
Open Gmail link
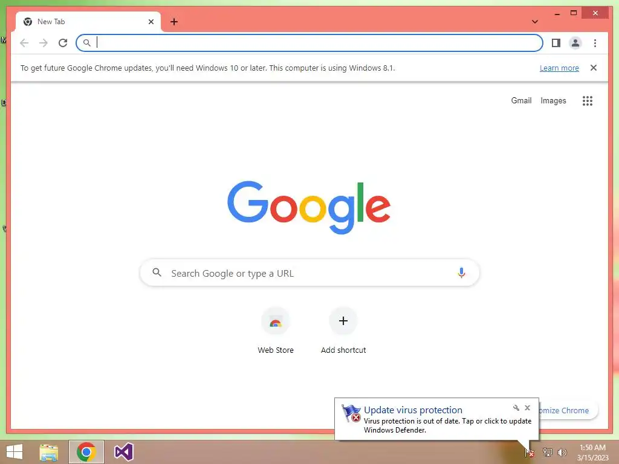521,101
